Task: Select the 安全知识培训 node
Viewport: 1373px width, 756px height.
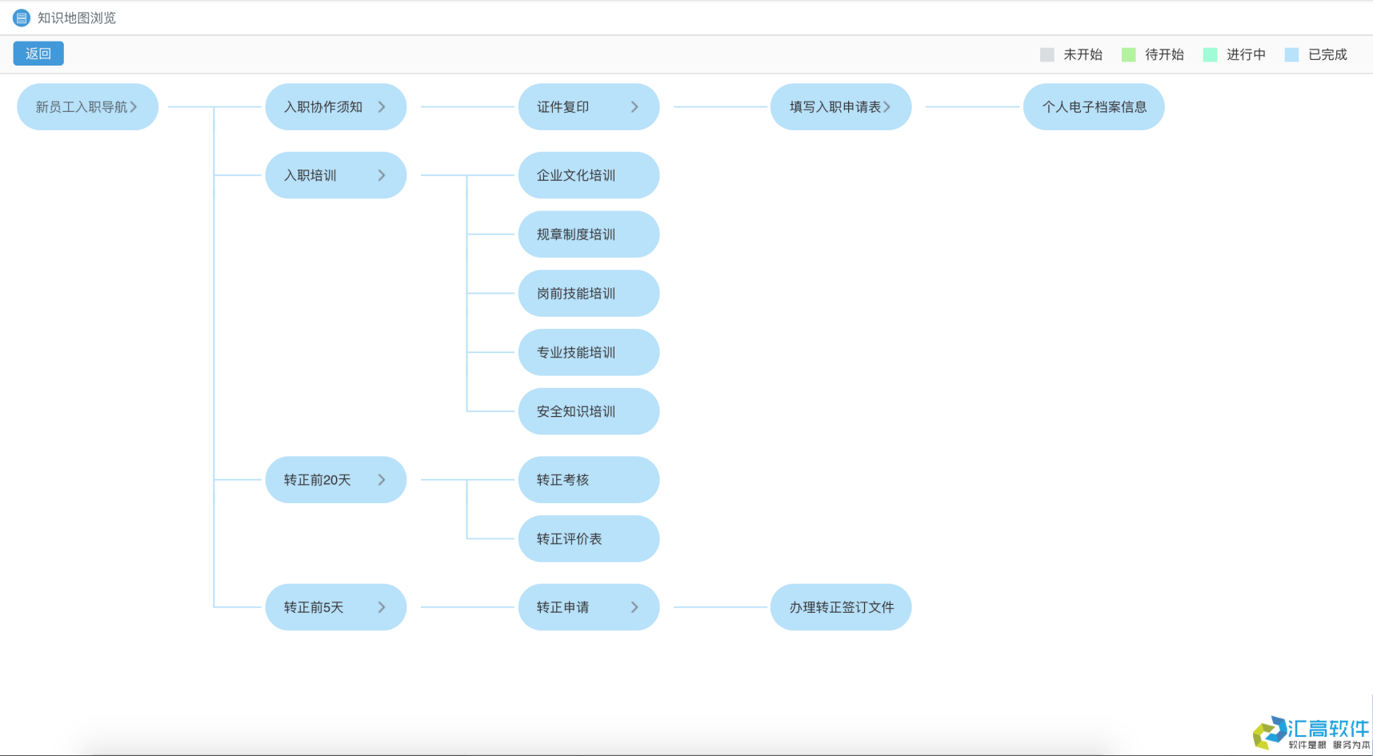Action: pos(589,411)
